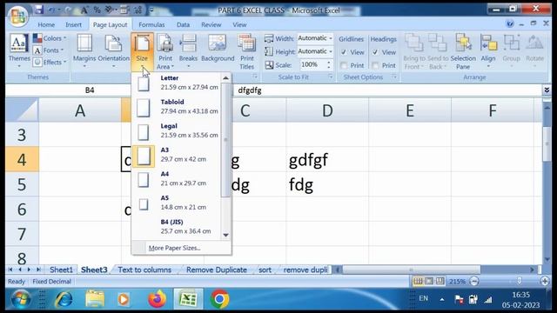The height and width of the screenshot is (313, 557).
Task: Open the Breaks menu
Action: [188, 51]
